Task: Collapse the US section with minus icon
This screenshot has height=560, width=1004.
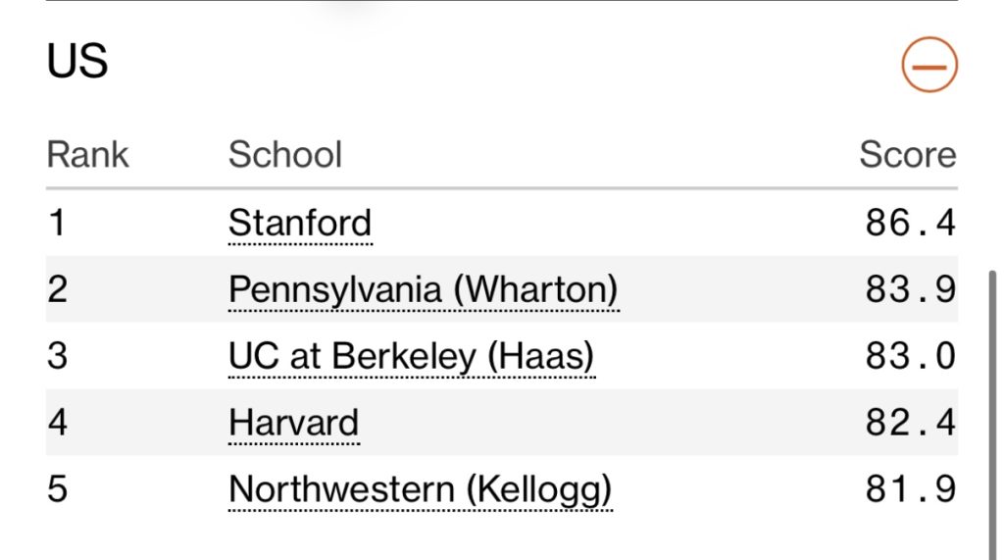Action: [929, 66]
